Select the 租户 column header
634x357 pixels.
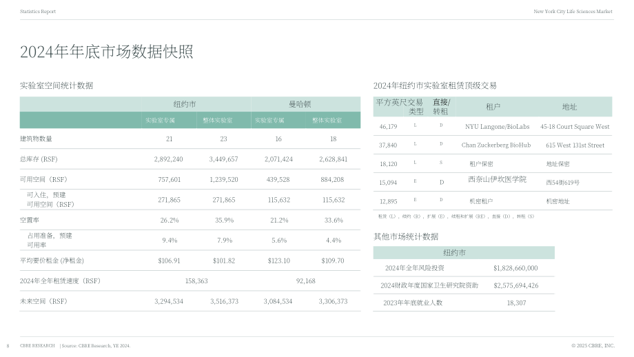[x=493, y=107]
